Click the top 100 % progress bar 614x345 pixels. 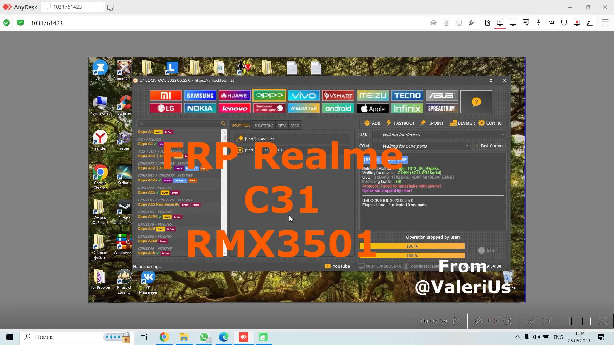[412, 246]
